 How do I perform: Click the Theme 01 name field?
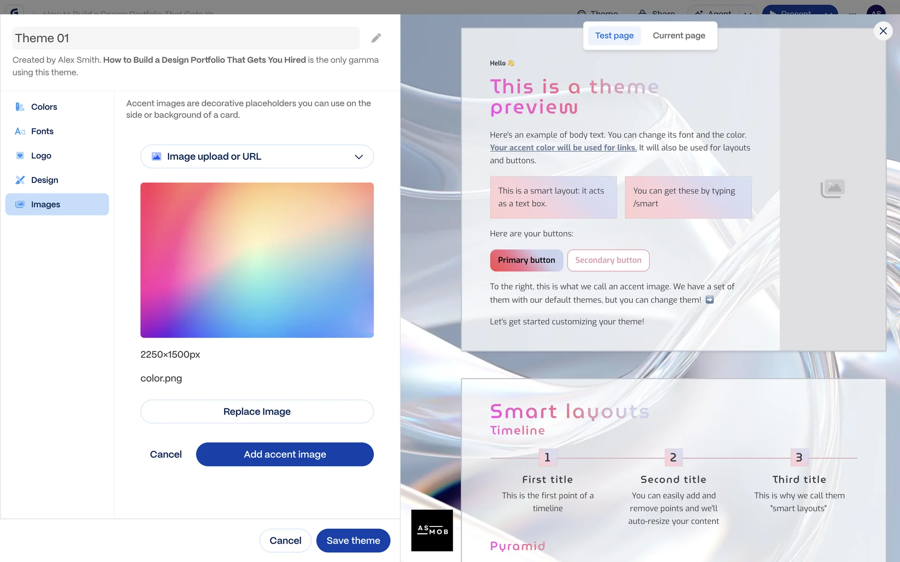(186, 38)
